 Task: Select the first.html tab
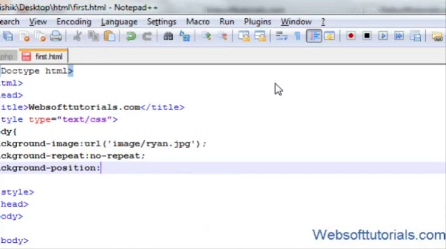point(43,56)
